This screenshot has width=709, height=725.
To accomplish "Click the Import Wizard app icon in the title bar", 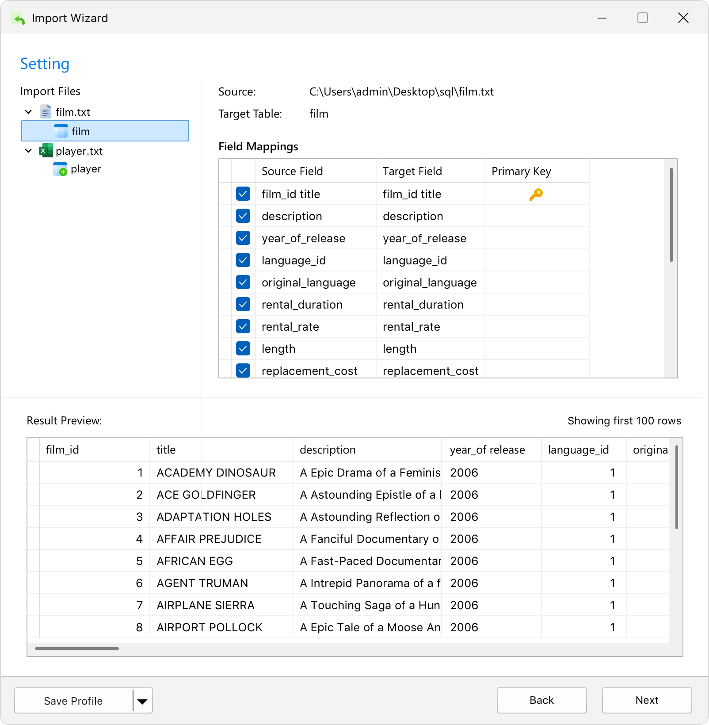I will [18, 18].
